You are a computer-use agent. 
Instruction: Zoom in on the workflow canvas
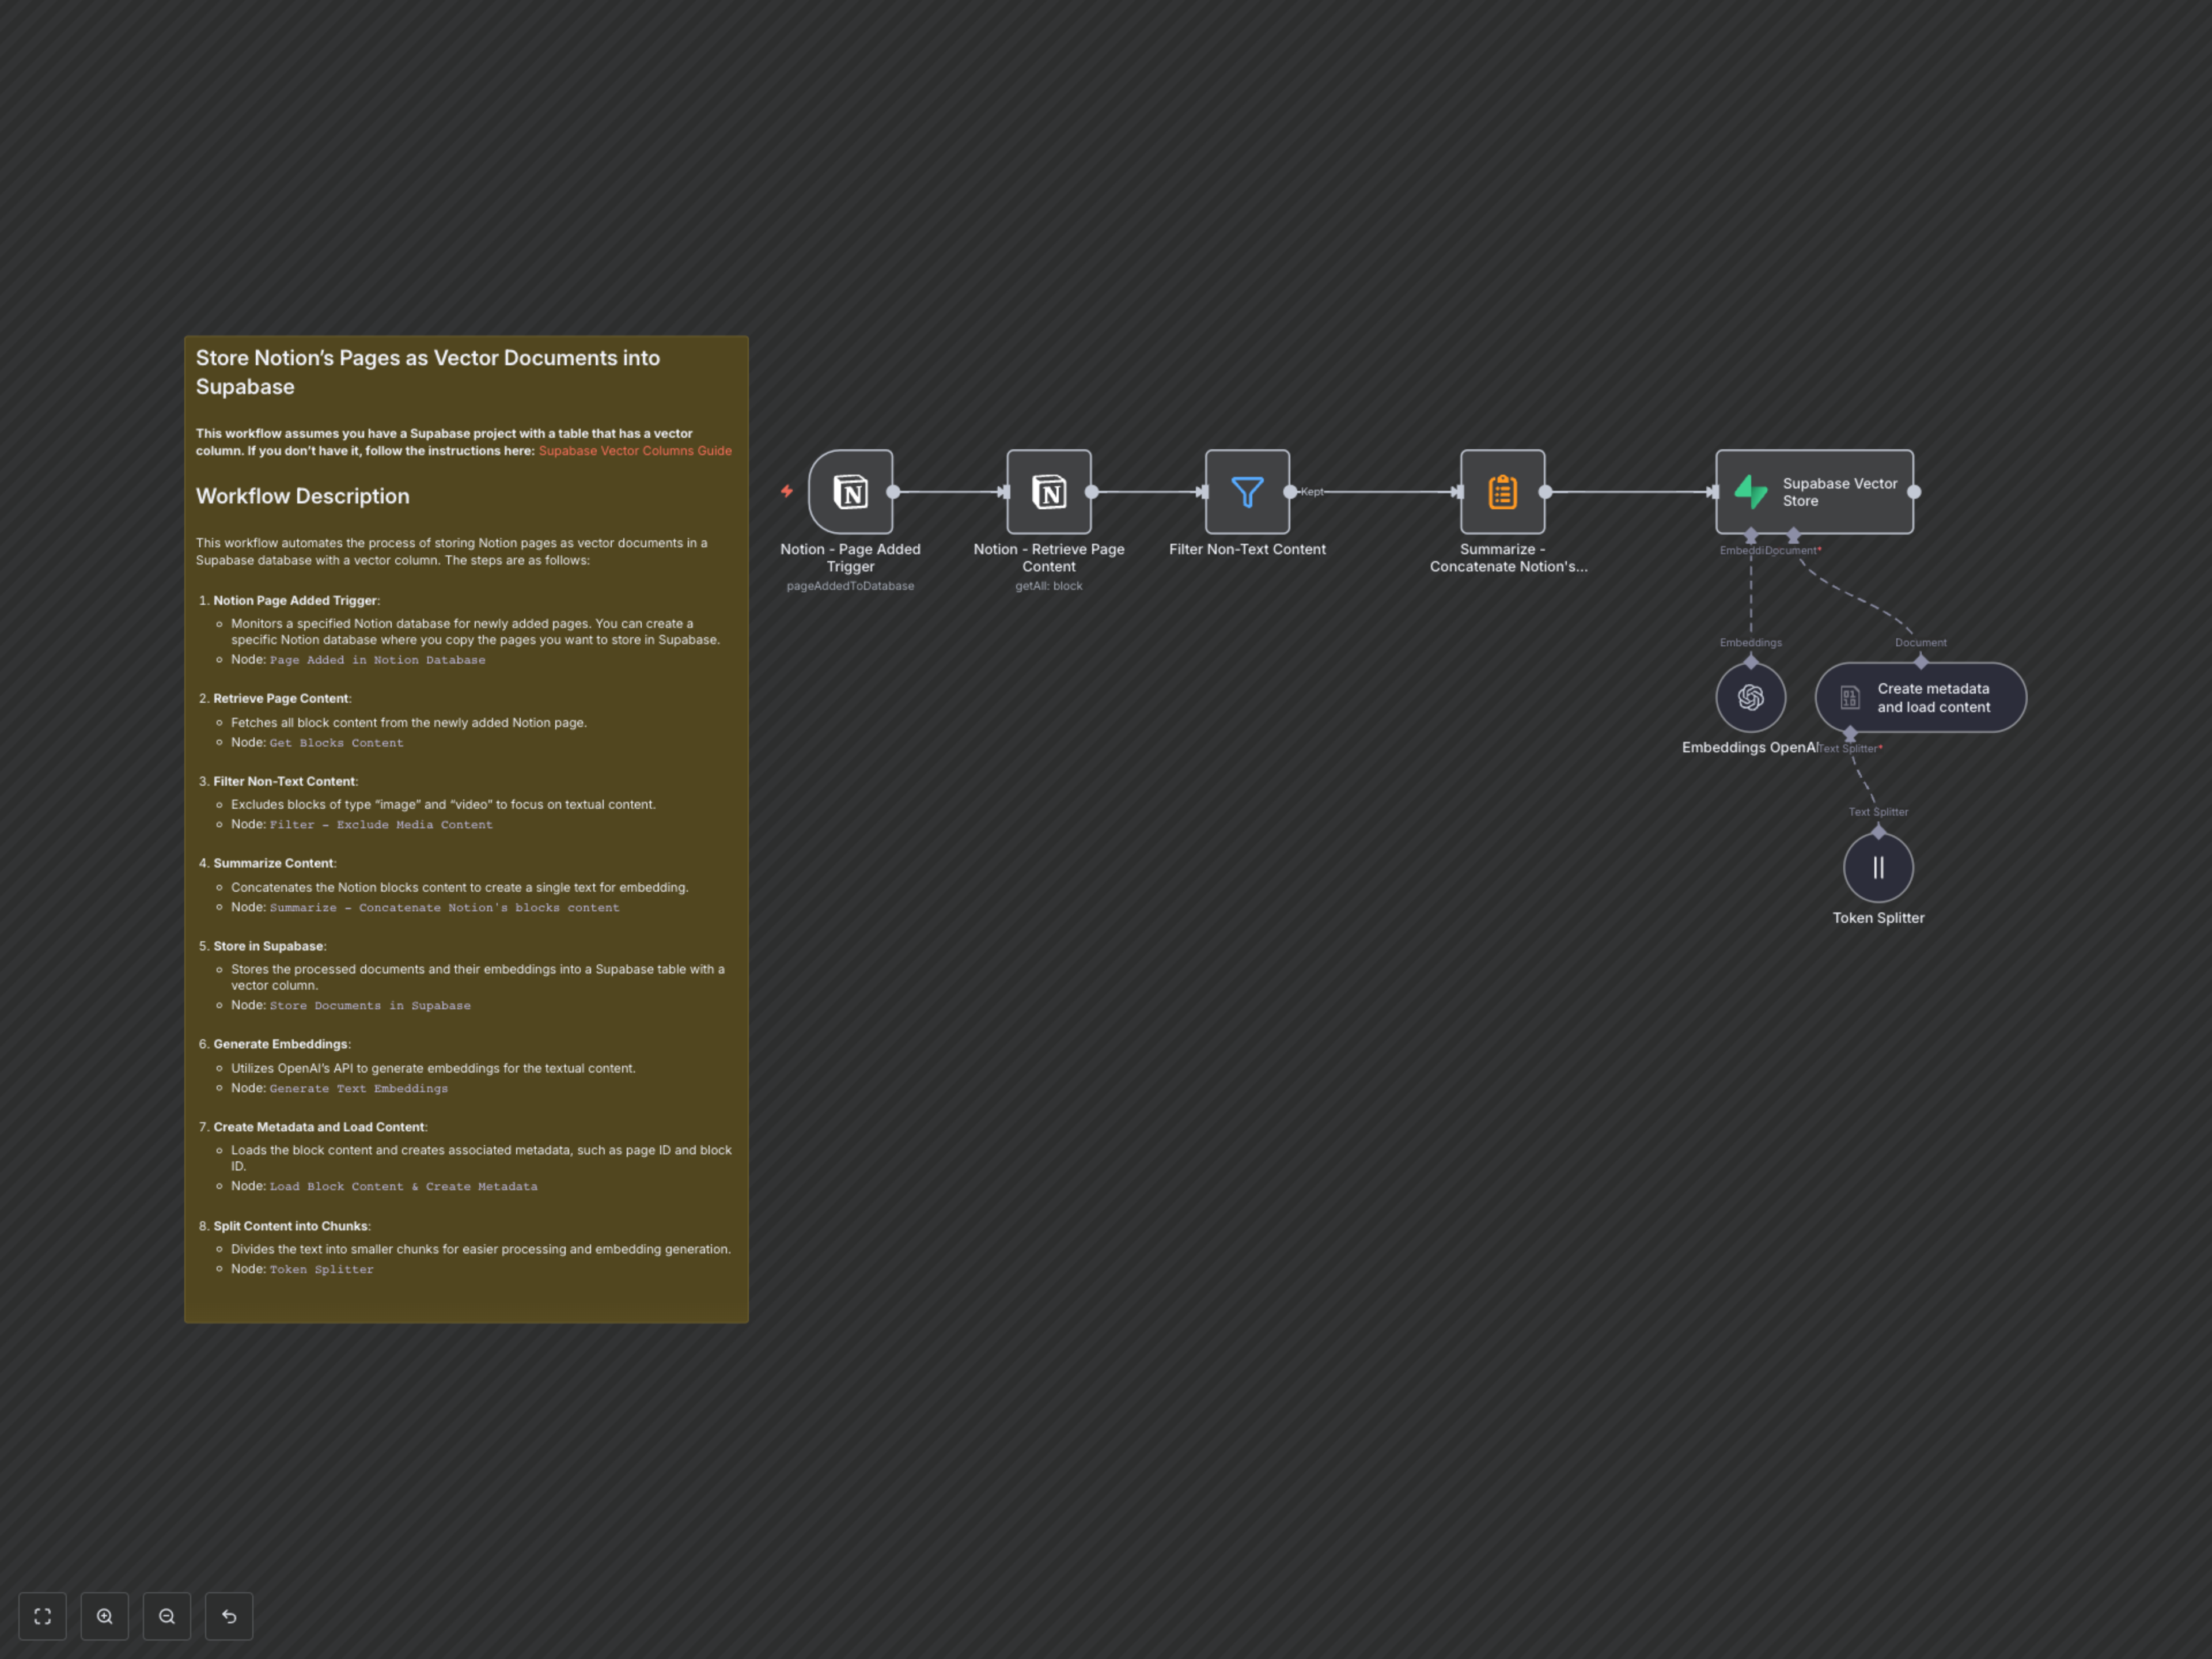[105, 1616]
